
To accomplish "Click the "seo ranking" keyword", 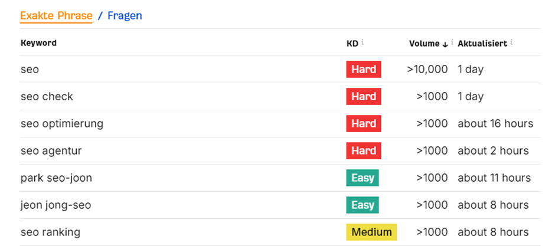I will [x=50, y=232].
